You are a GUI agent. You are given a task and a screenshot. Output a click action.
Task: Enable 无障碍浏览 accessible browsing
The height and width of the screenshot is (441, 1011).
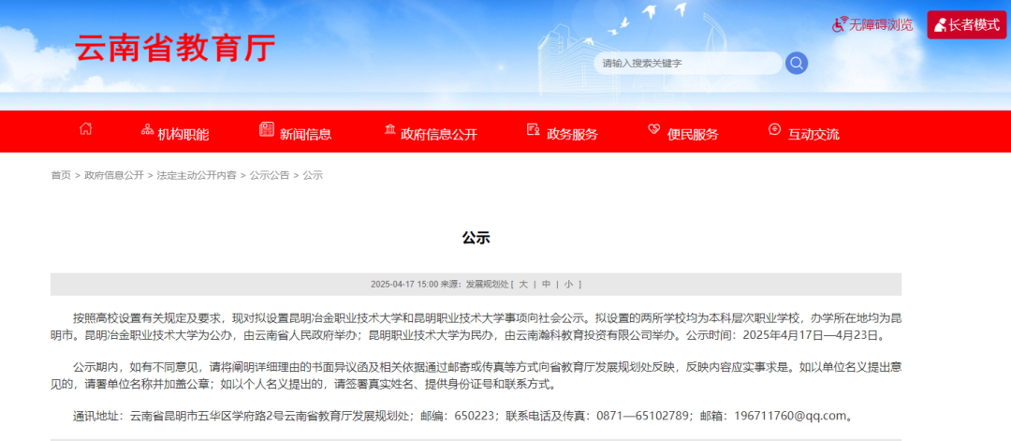(873, 25)
